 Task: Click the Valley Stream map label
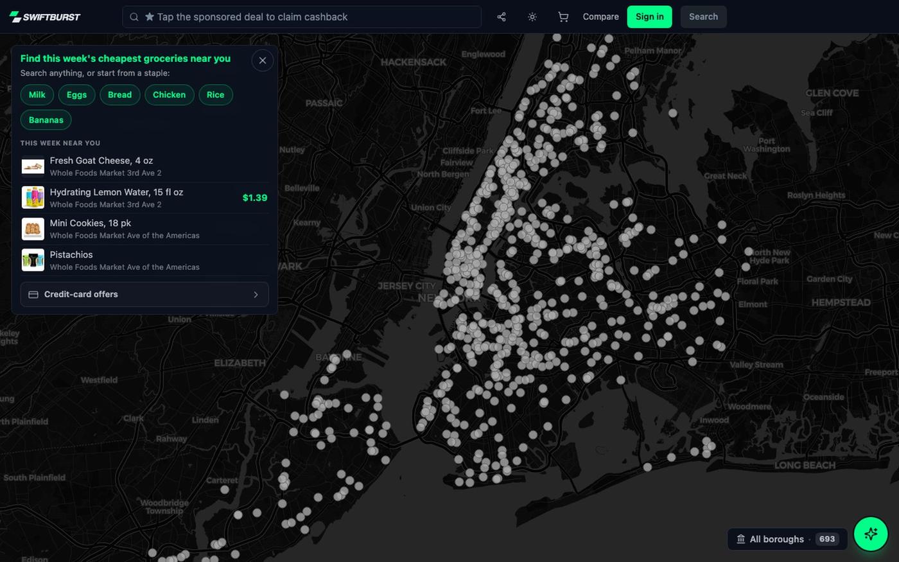tap(756, 365)
